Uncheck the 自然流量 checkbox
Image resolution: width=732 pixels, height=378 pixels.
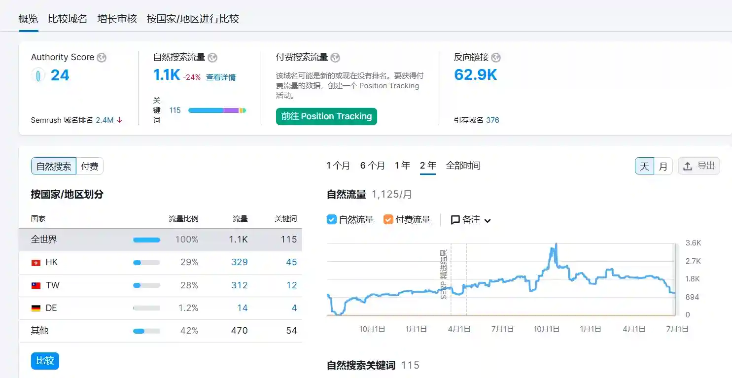[332, 219]
